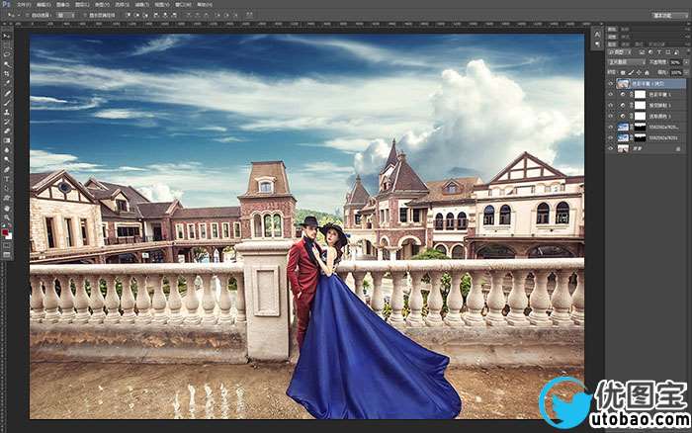Hide the lower sky image layer

tap(611, 137)
